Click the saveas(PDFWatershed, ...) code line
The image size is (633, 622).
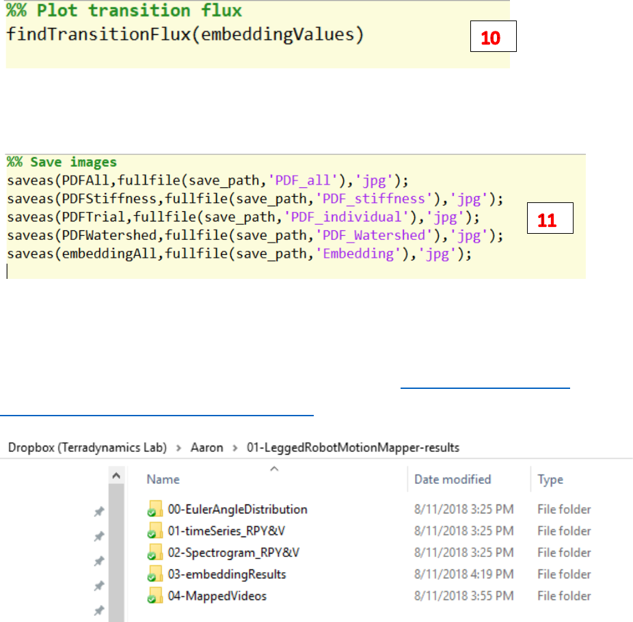(x=255, y=236)
